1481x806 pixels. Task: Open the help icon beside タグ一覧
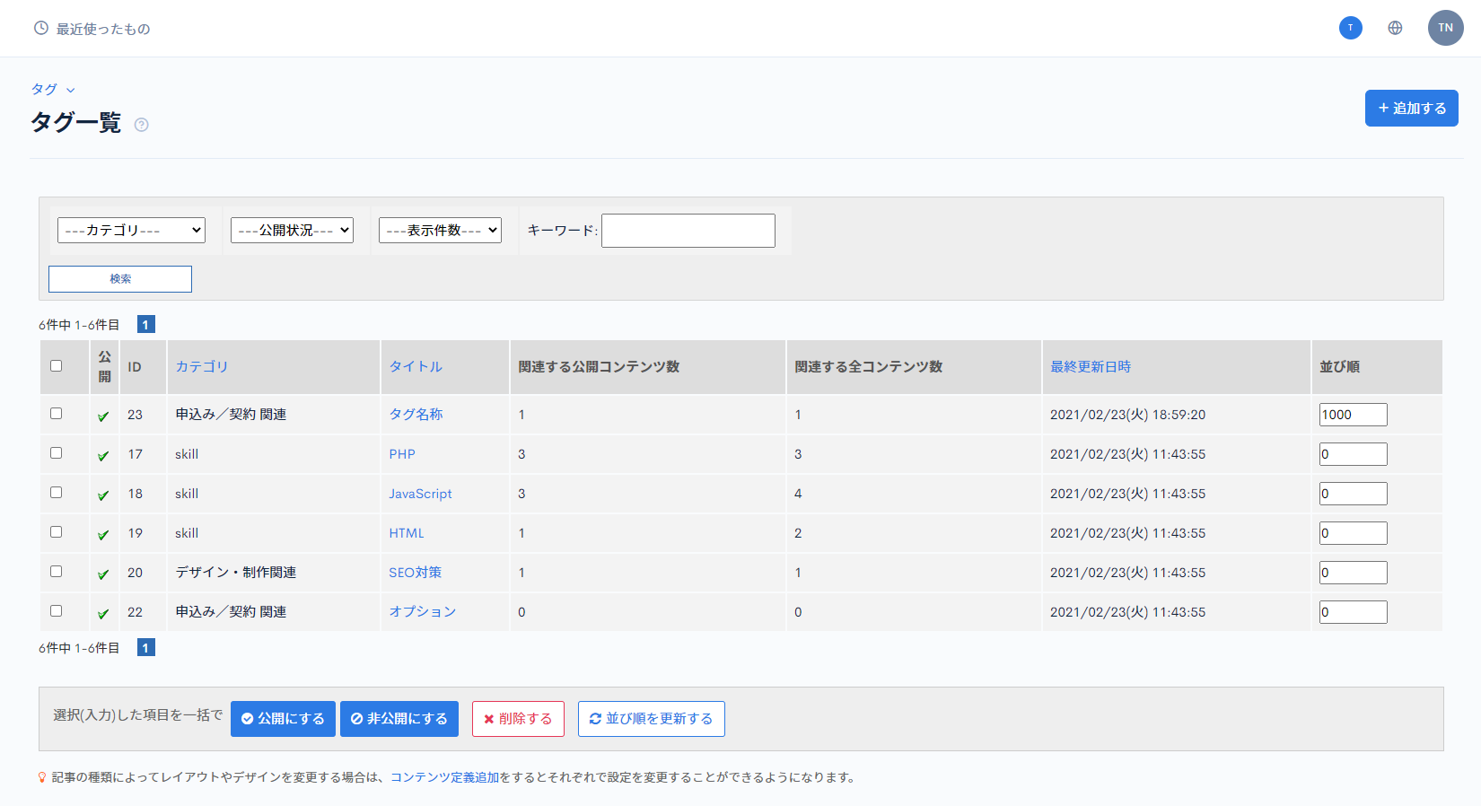(141, 125)
